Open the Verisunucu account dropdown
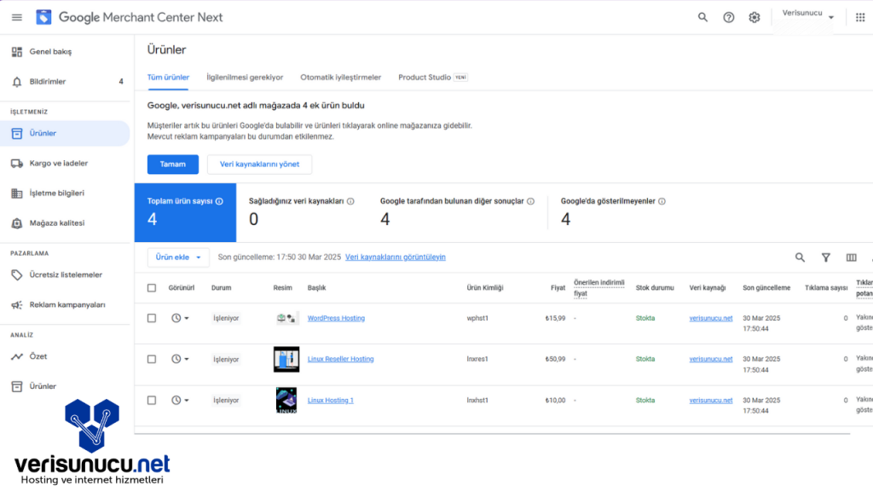The height and width of the screenshot is (491, 873). pyautogui.click(x=807, y=14)
